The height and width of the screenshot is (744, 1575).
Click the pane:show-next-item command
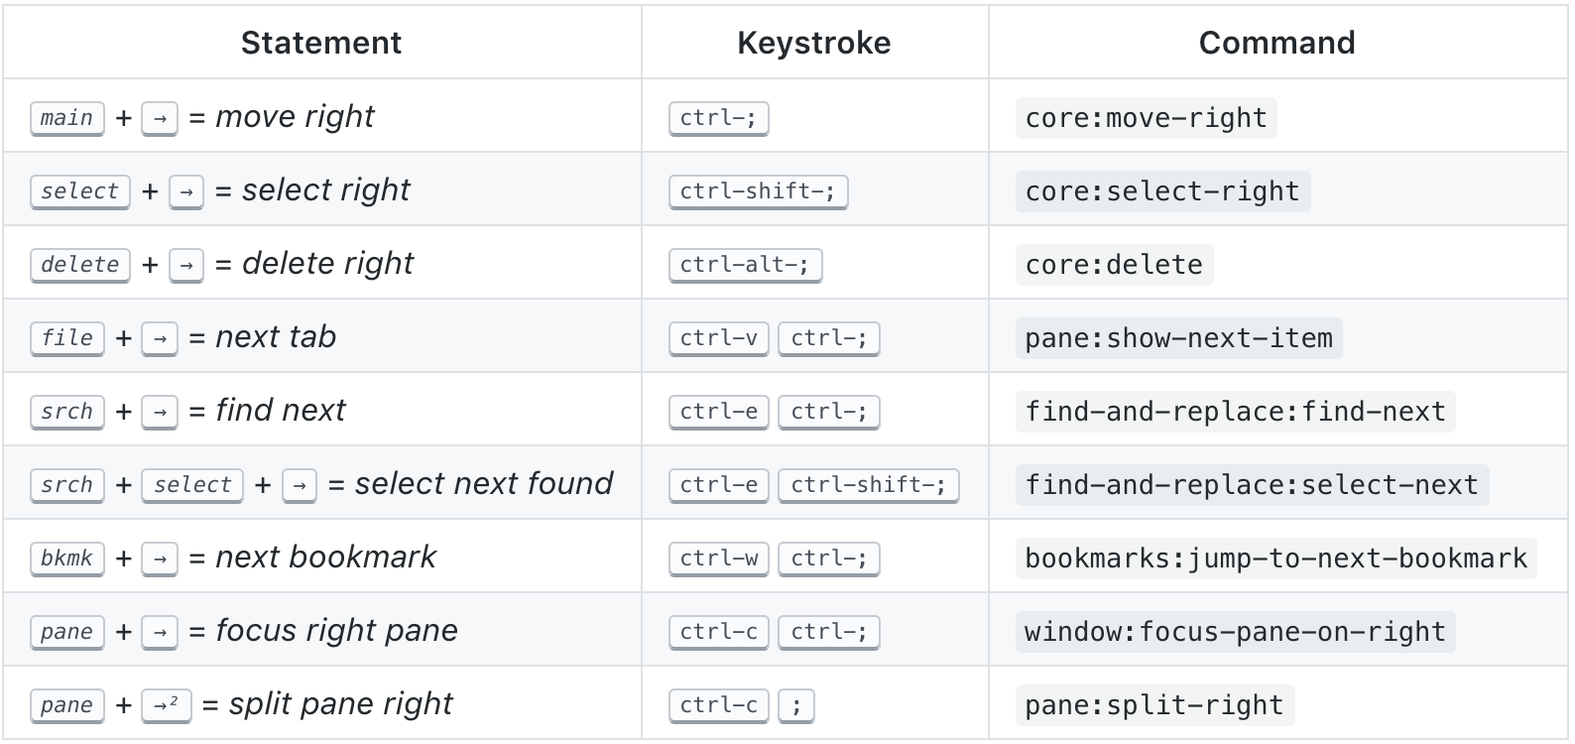(1178, 338)
